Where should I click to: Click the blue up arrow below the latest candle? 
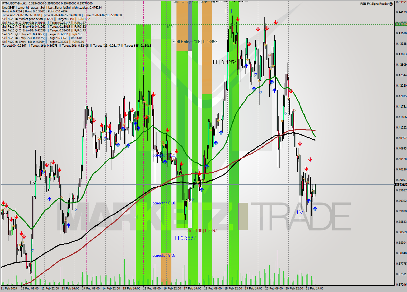pos(315,209)
